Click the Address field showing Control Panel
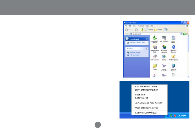The width and height of the screenshot is (195, 128). 155,34
